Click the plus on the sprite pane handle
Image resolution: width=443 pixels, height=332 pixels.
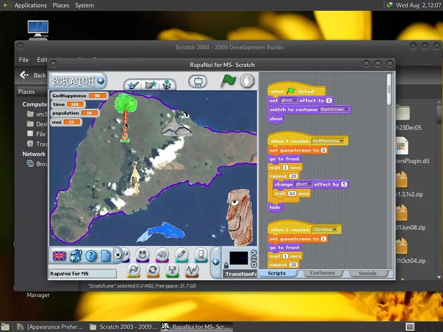coord(215,262)
